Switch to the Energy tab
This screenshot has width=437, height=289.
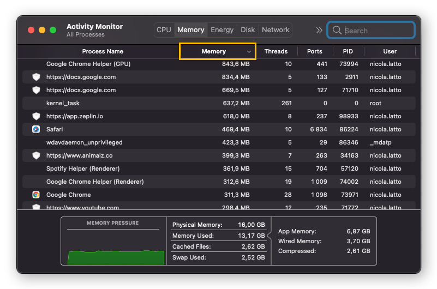(x=222, y=30)
